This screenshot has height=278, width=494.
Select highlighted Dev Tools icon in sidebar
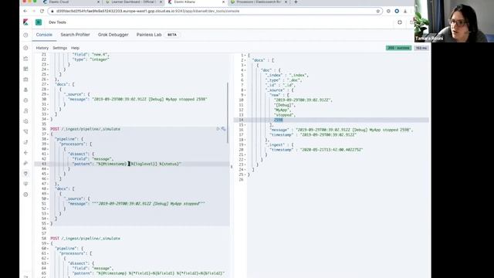point(25,174)
